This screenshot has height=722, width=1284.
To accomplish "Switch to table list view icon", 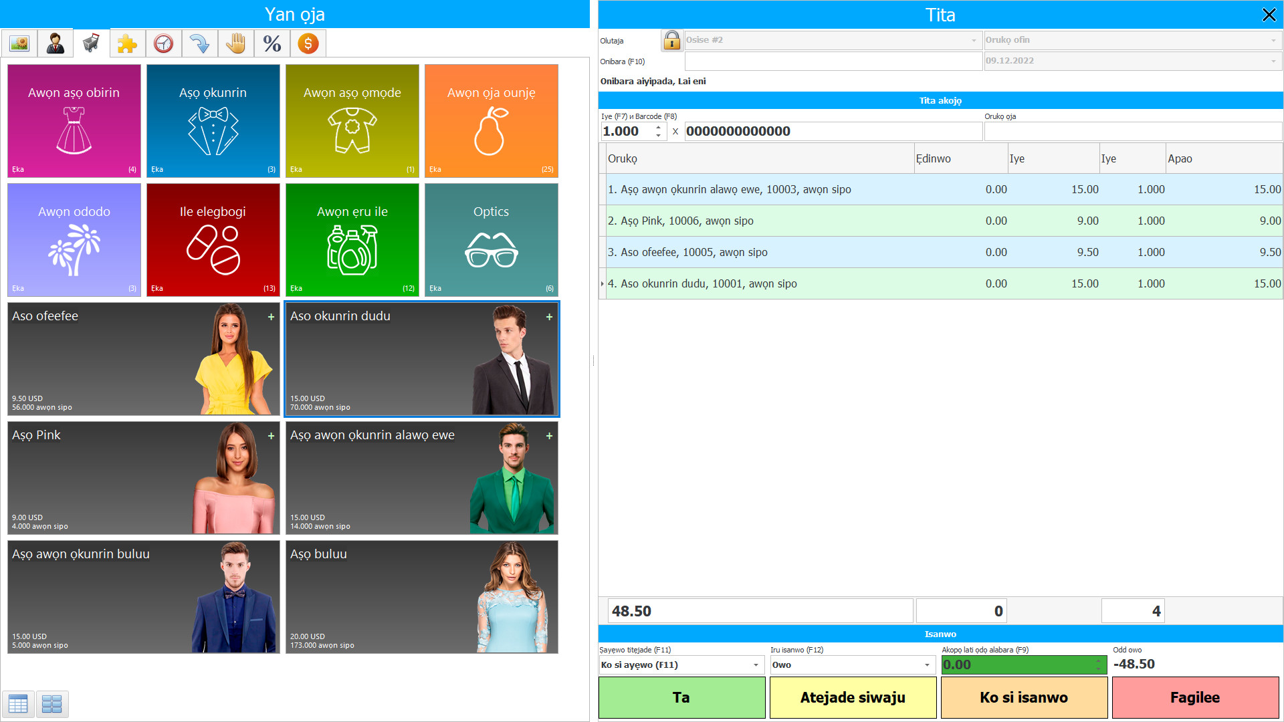I will (x=18, y=703).
